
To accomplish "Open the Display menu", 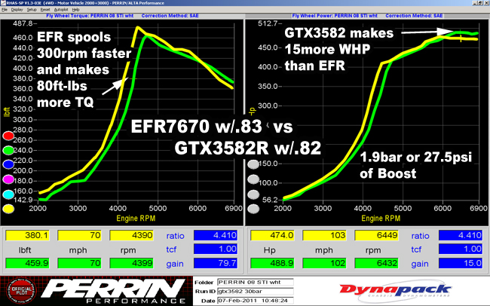I will pyautogui.click(x=17, y=10).
